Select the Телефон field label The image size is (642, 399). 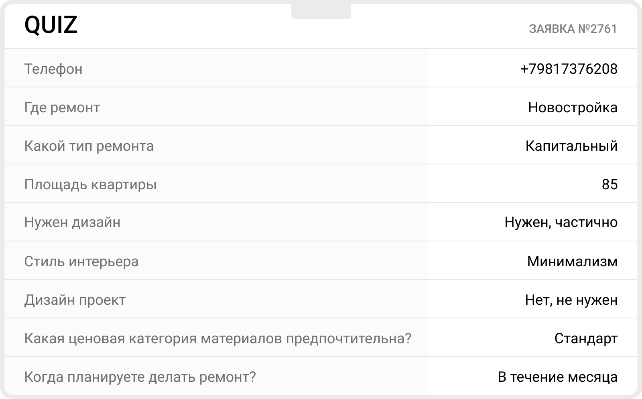pos(53,69)
